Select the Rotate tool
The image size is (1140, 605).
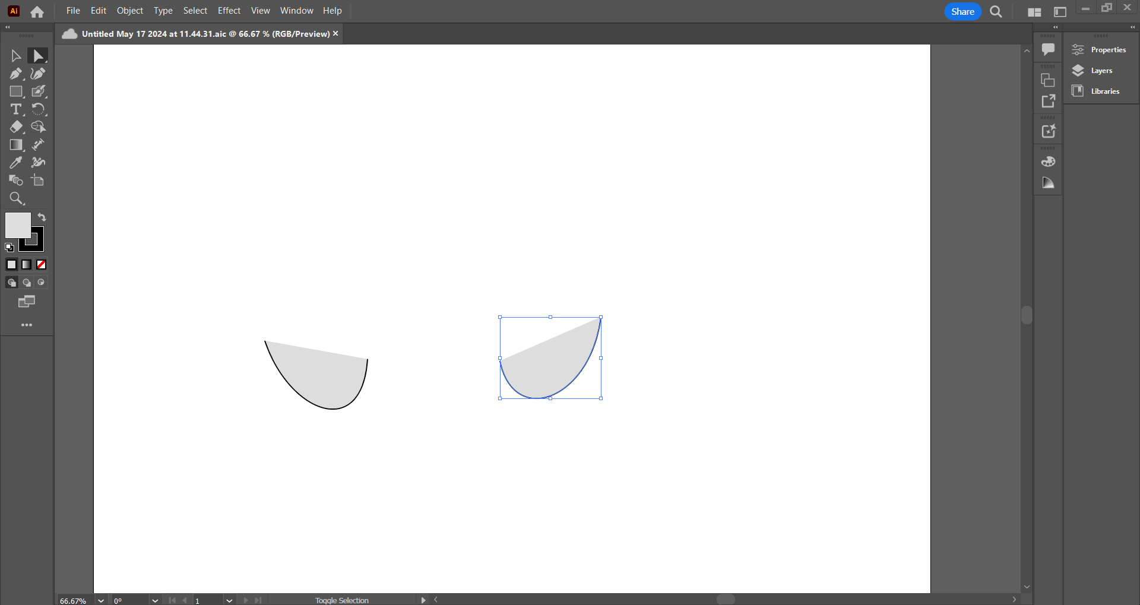pos(38,109)
